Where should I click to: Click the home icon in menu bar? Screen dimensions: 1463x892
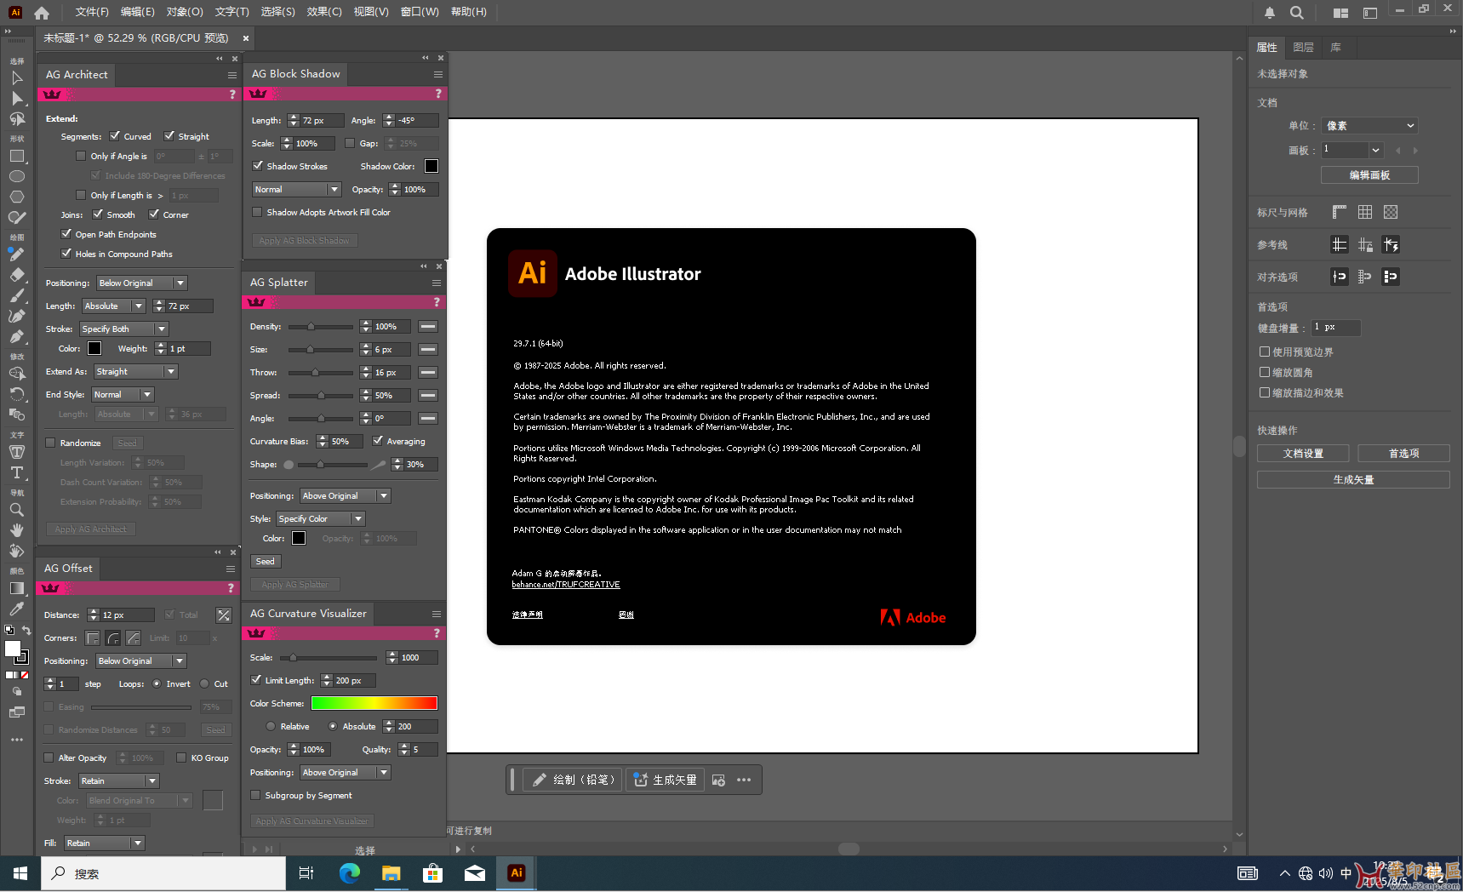click(x=42, y=13)
